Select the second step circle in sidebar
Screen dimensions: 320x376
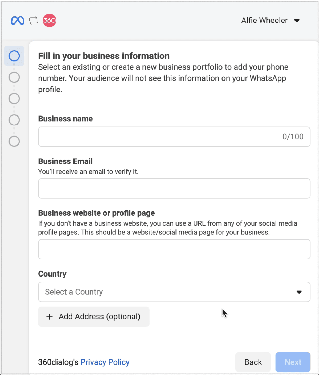pos(14,77)
